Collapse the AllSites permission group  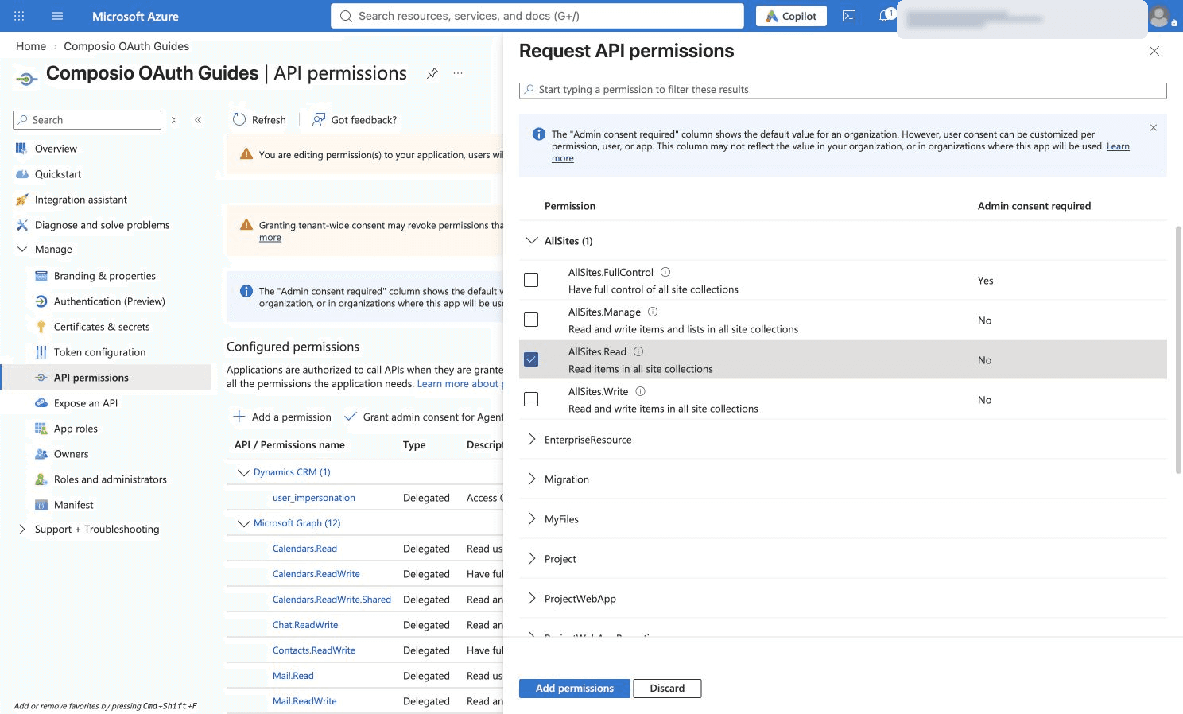coord(532,240)
